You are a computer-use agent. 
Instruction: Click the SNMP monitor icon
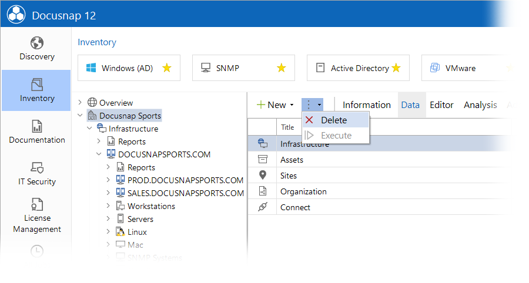coord(206,68)
